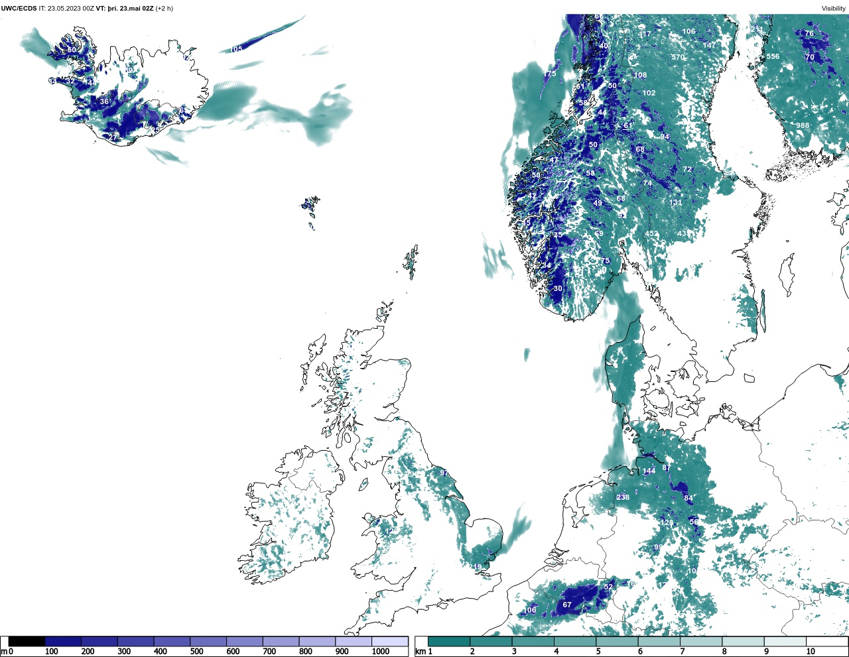
Task: Click the value '175' off the Norwegian coast
Action: (551, 74)
